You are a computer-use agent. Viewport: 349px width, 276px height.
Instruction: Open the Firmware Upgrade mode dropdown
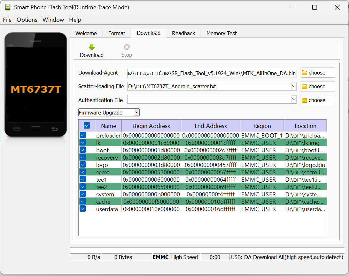(109, 113)
